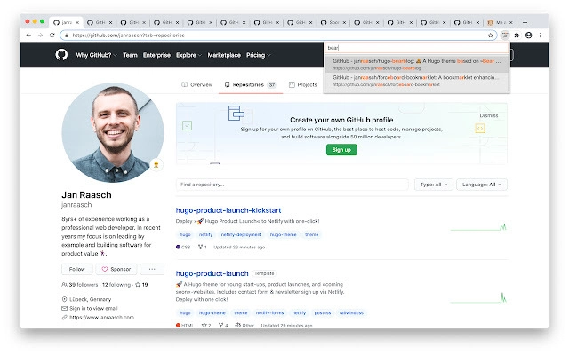Open the hugo-product-launch repository link
569x355 pixels.
212,273
